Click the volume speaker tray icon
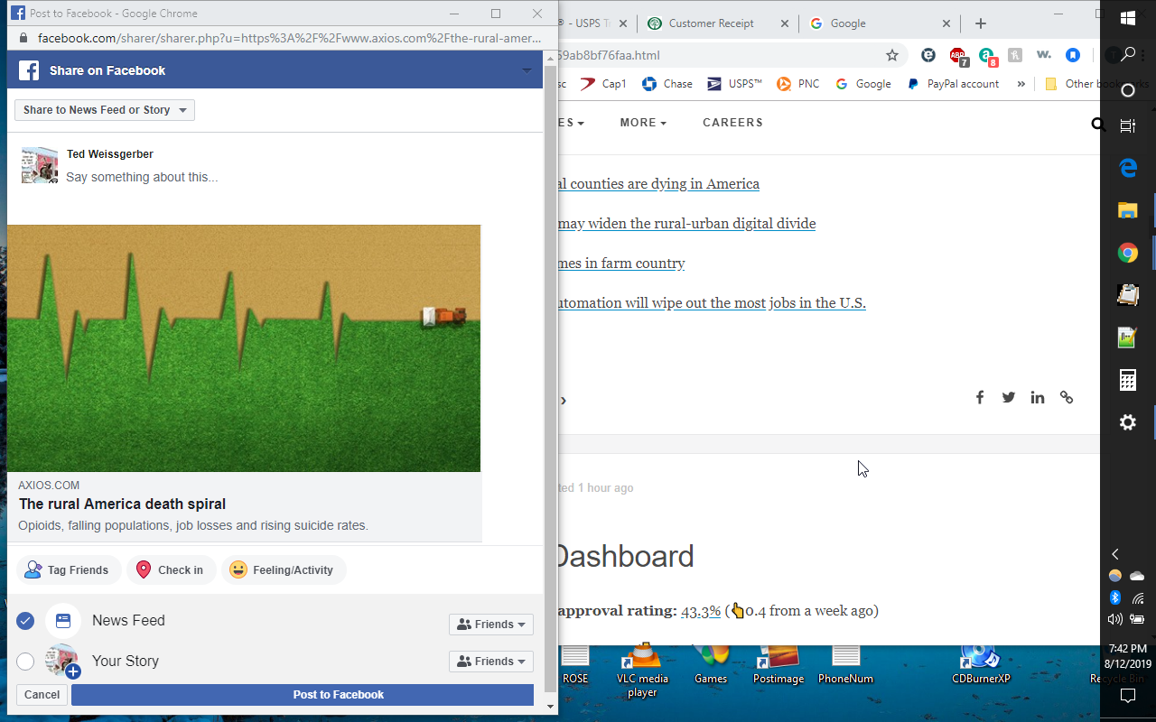The height and width of the screenshot is (722, 1156). tap(1115, 619)
